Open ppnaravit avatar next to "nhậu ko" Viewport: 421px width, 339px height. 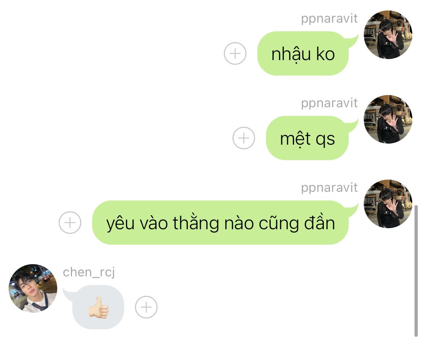(388, 35)
